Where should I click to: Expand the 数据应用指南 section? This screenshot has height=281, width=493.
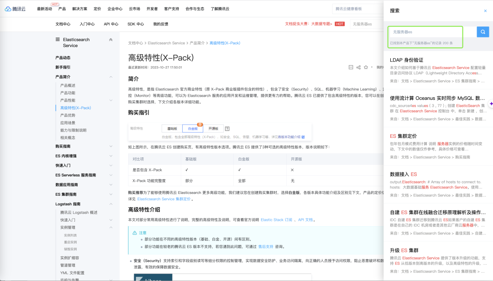click(111, 185)
